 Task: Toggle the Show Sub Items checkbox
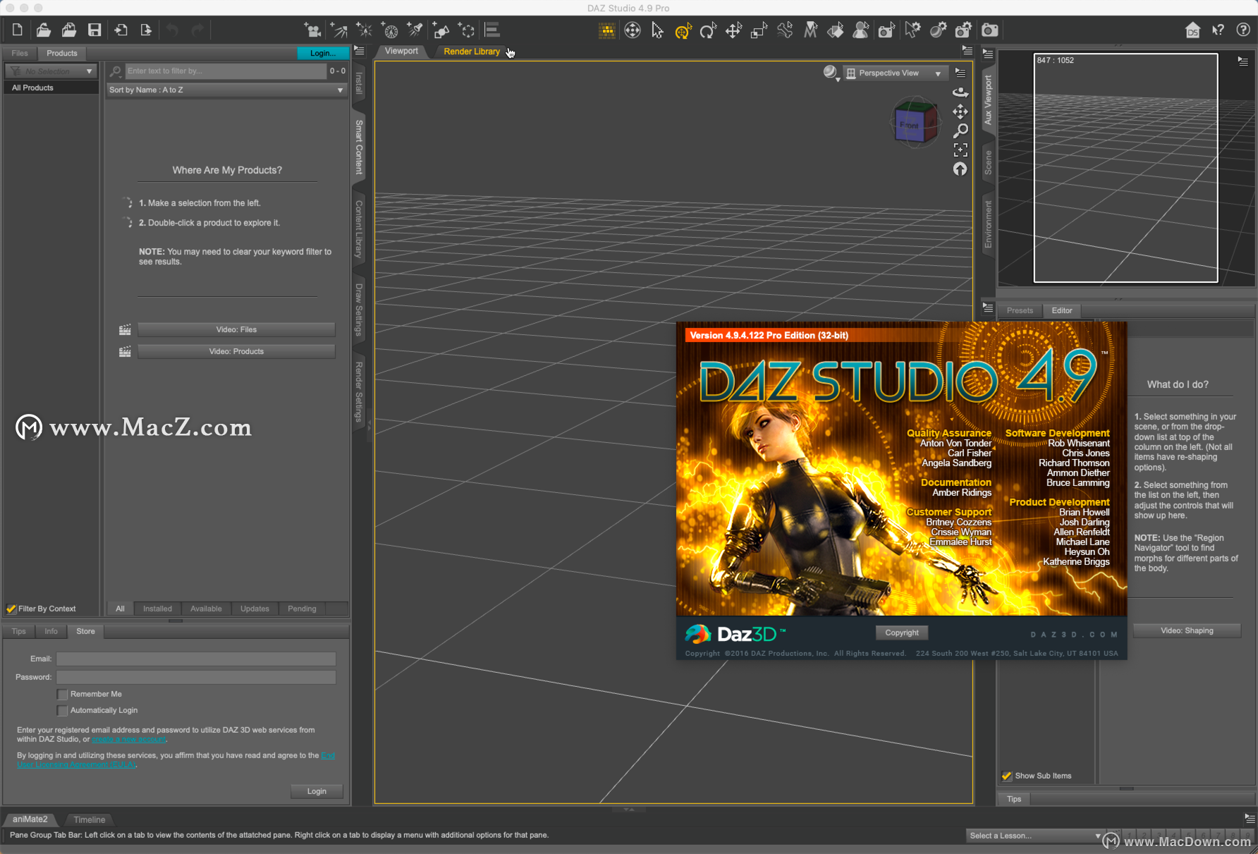pos(1007,776)
